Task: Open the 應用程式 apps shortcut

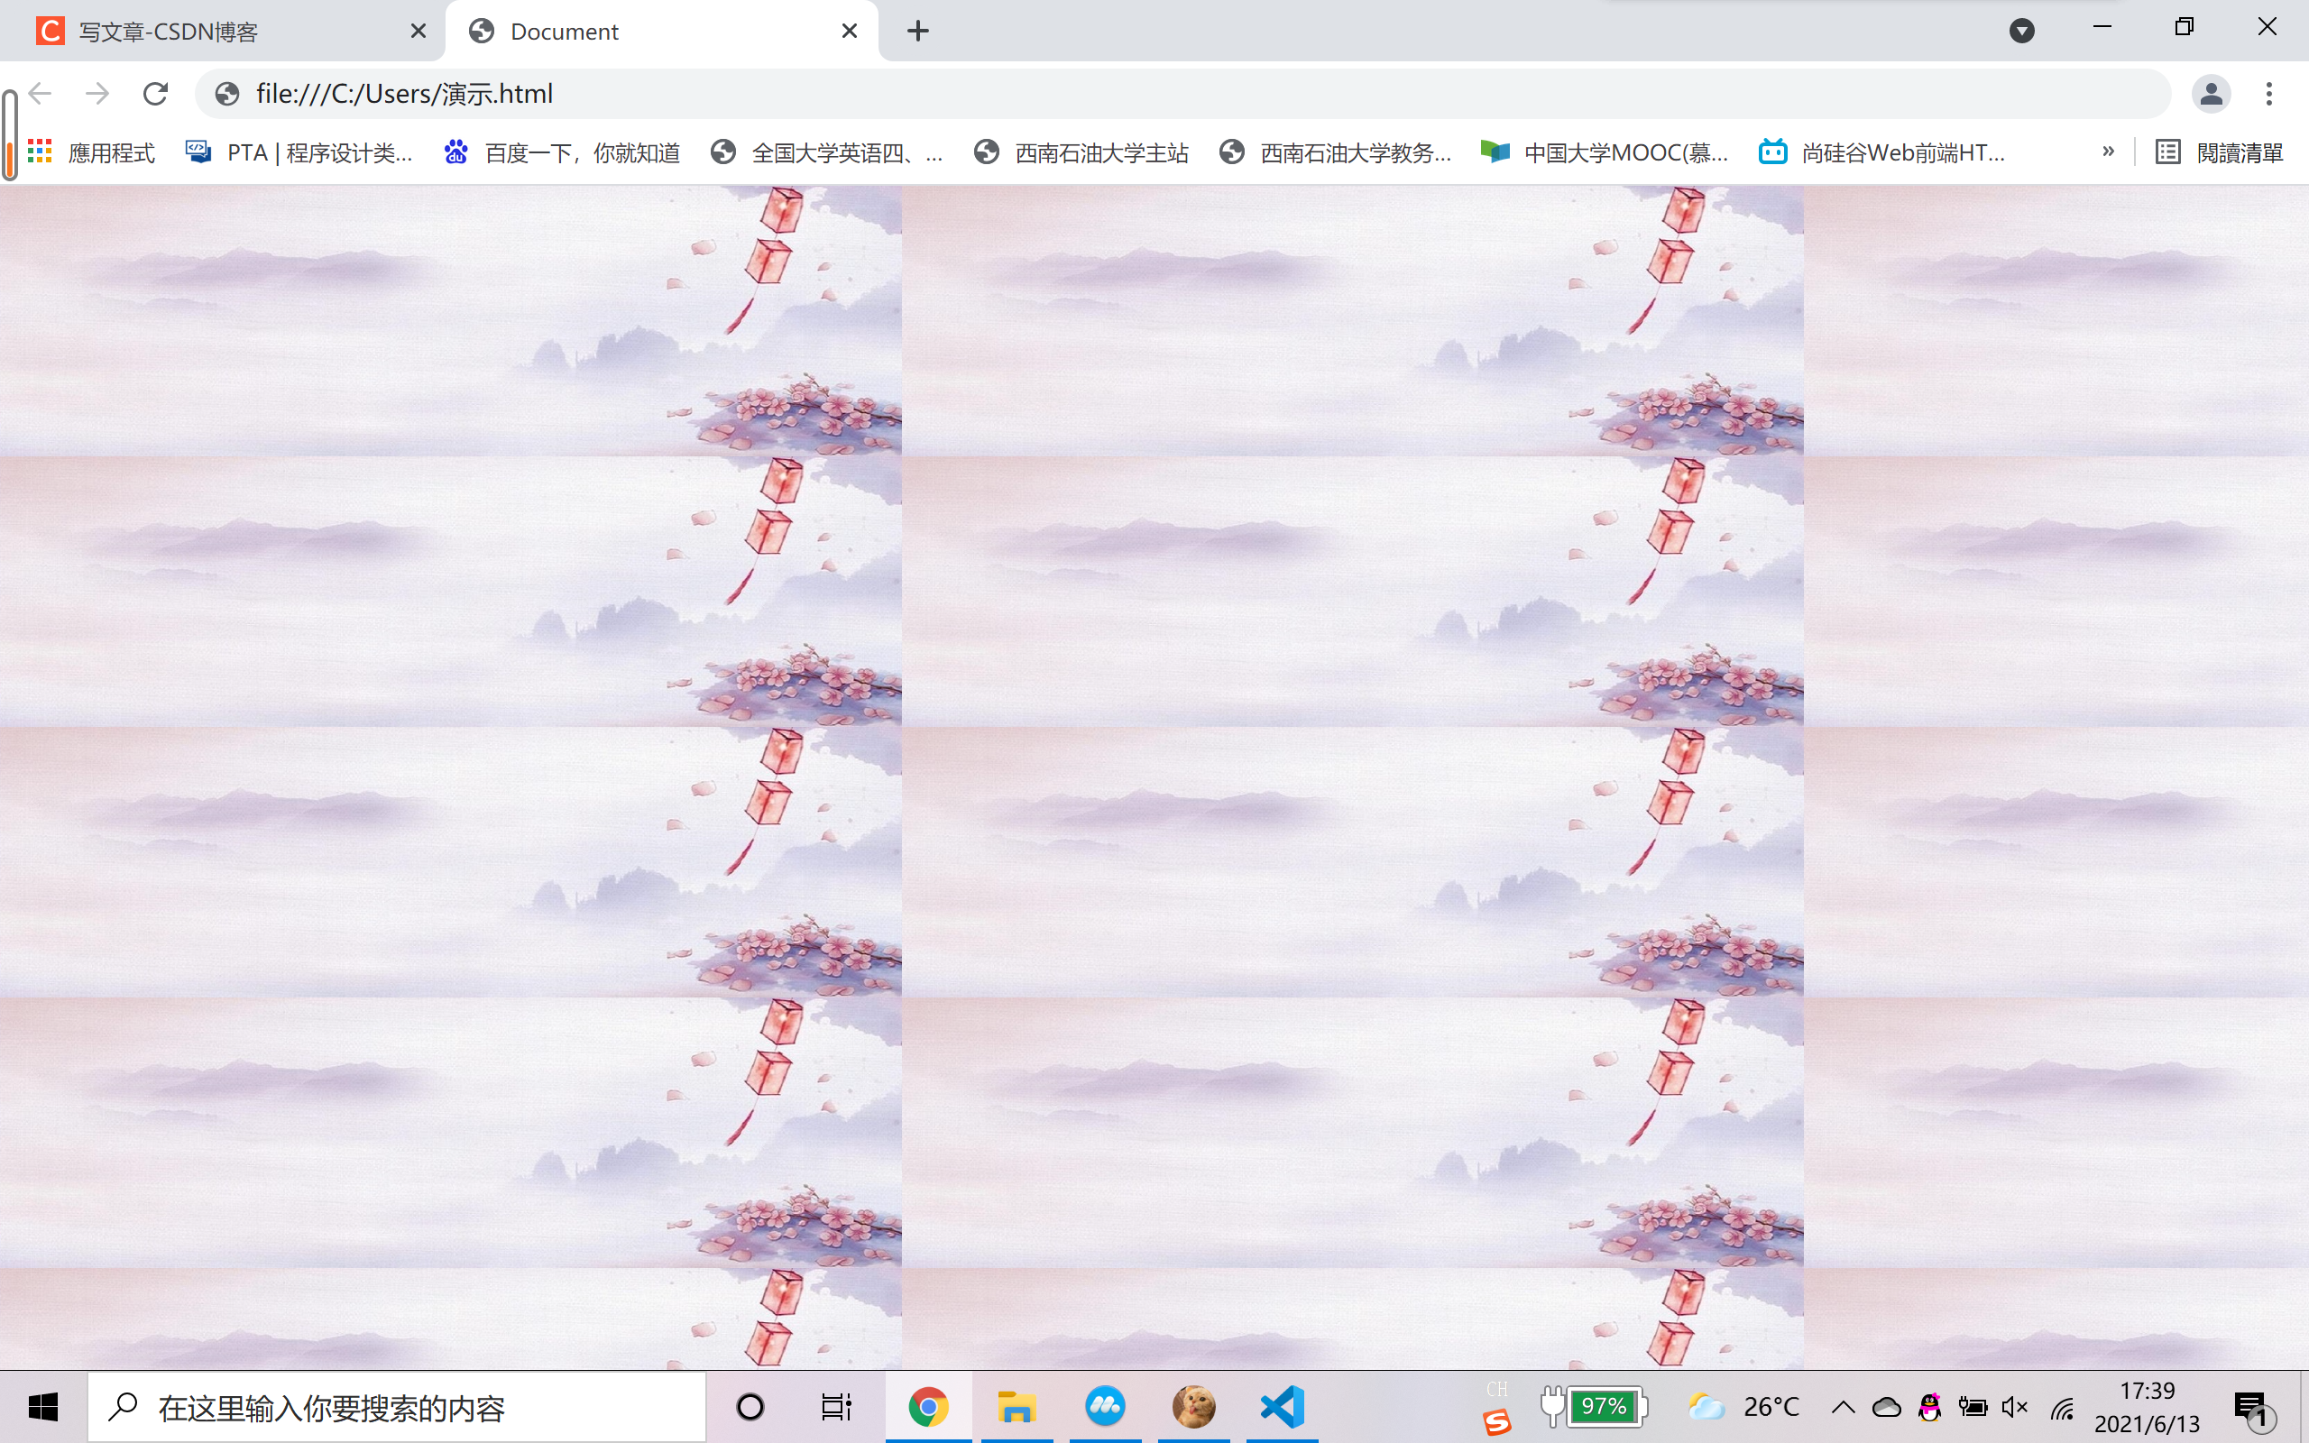Action: [90, 152]
